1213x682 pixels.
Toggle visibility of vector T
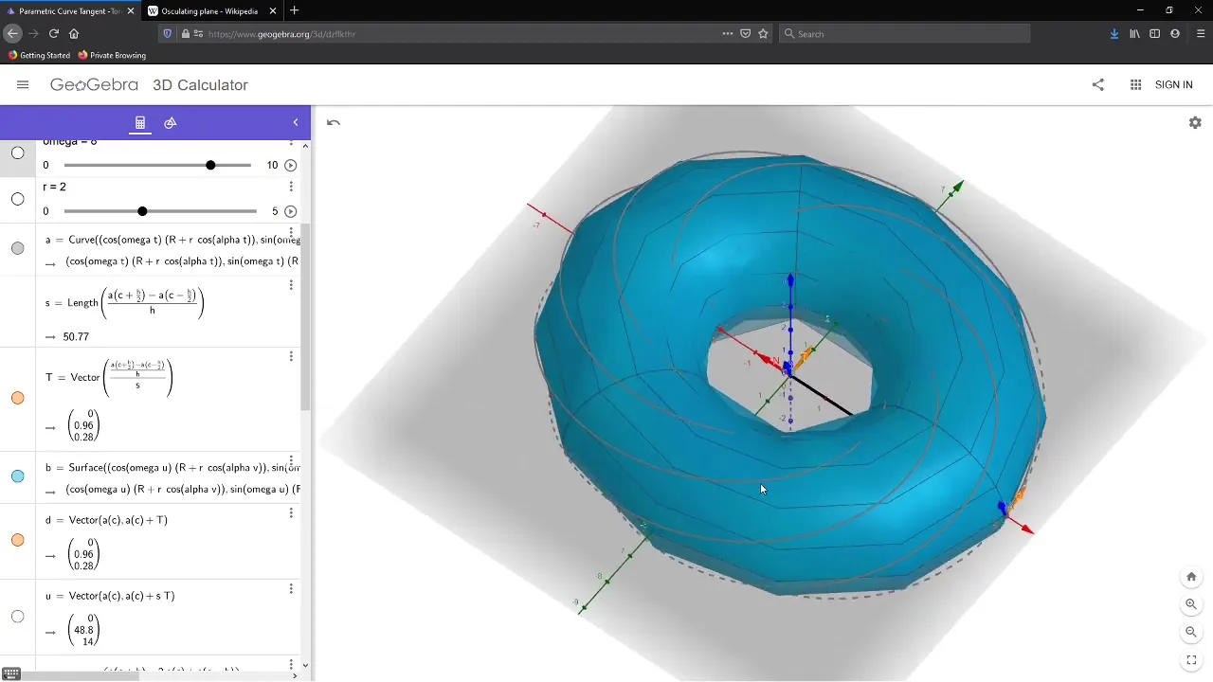click(18, 398)
